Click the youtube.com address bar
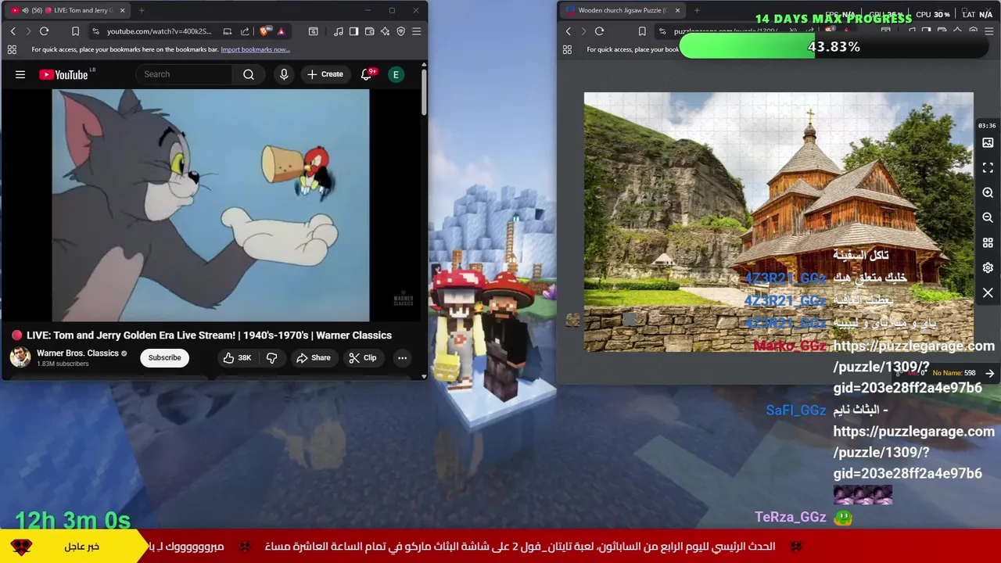The width and height of the screenshot is (1001, 563). point(159,31)
